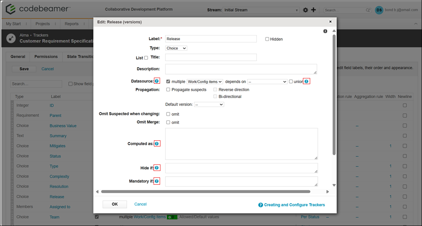
Task: Switch to the General tab
Action: click(x=18, y=57)
